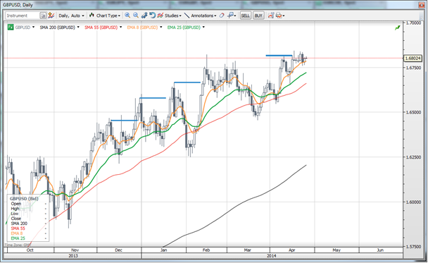Image resolution: width=428 pixels, height=263 pixels.
Task: Open the Chart Type dropdown
Action: point(105,16)
